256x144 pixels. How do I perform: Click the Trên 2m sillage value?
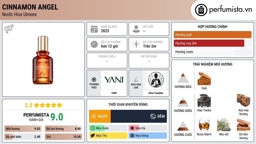pyautogui.click(x=149, y=46)
